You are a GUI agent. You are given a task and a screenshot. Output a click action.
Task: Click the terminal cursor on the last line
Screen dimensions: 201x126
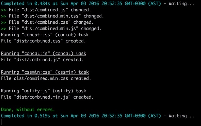click(1, 122)
